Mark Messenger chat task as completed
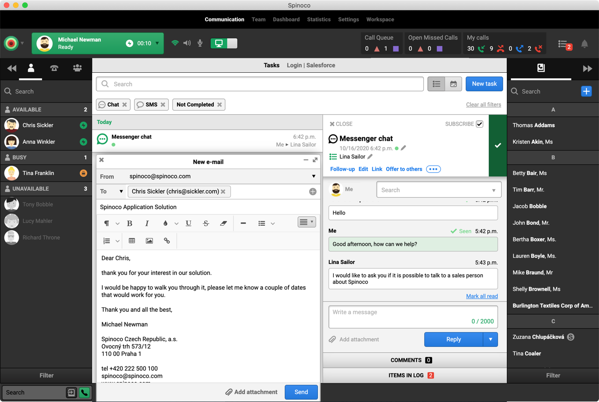This screenshot has width=599, height=402. pyautogui.click(x=498, y=146)
